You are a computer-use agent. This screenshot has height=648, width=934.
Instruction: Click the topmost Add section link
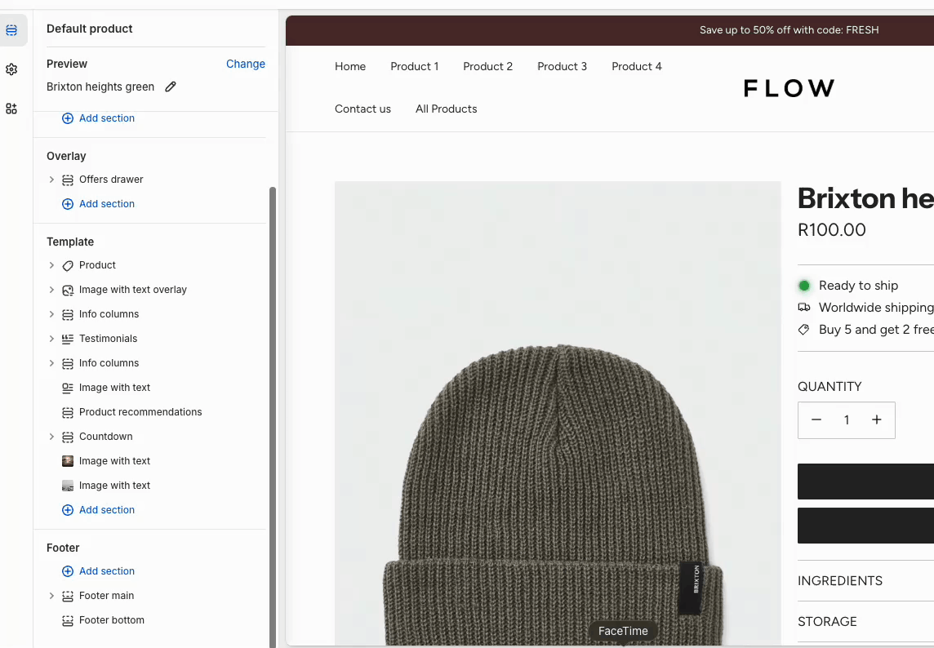[x=107, y=118]
